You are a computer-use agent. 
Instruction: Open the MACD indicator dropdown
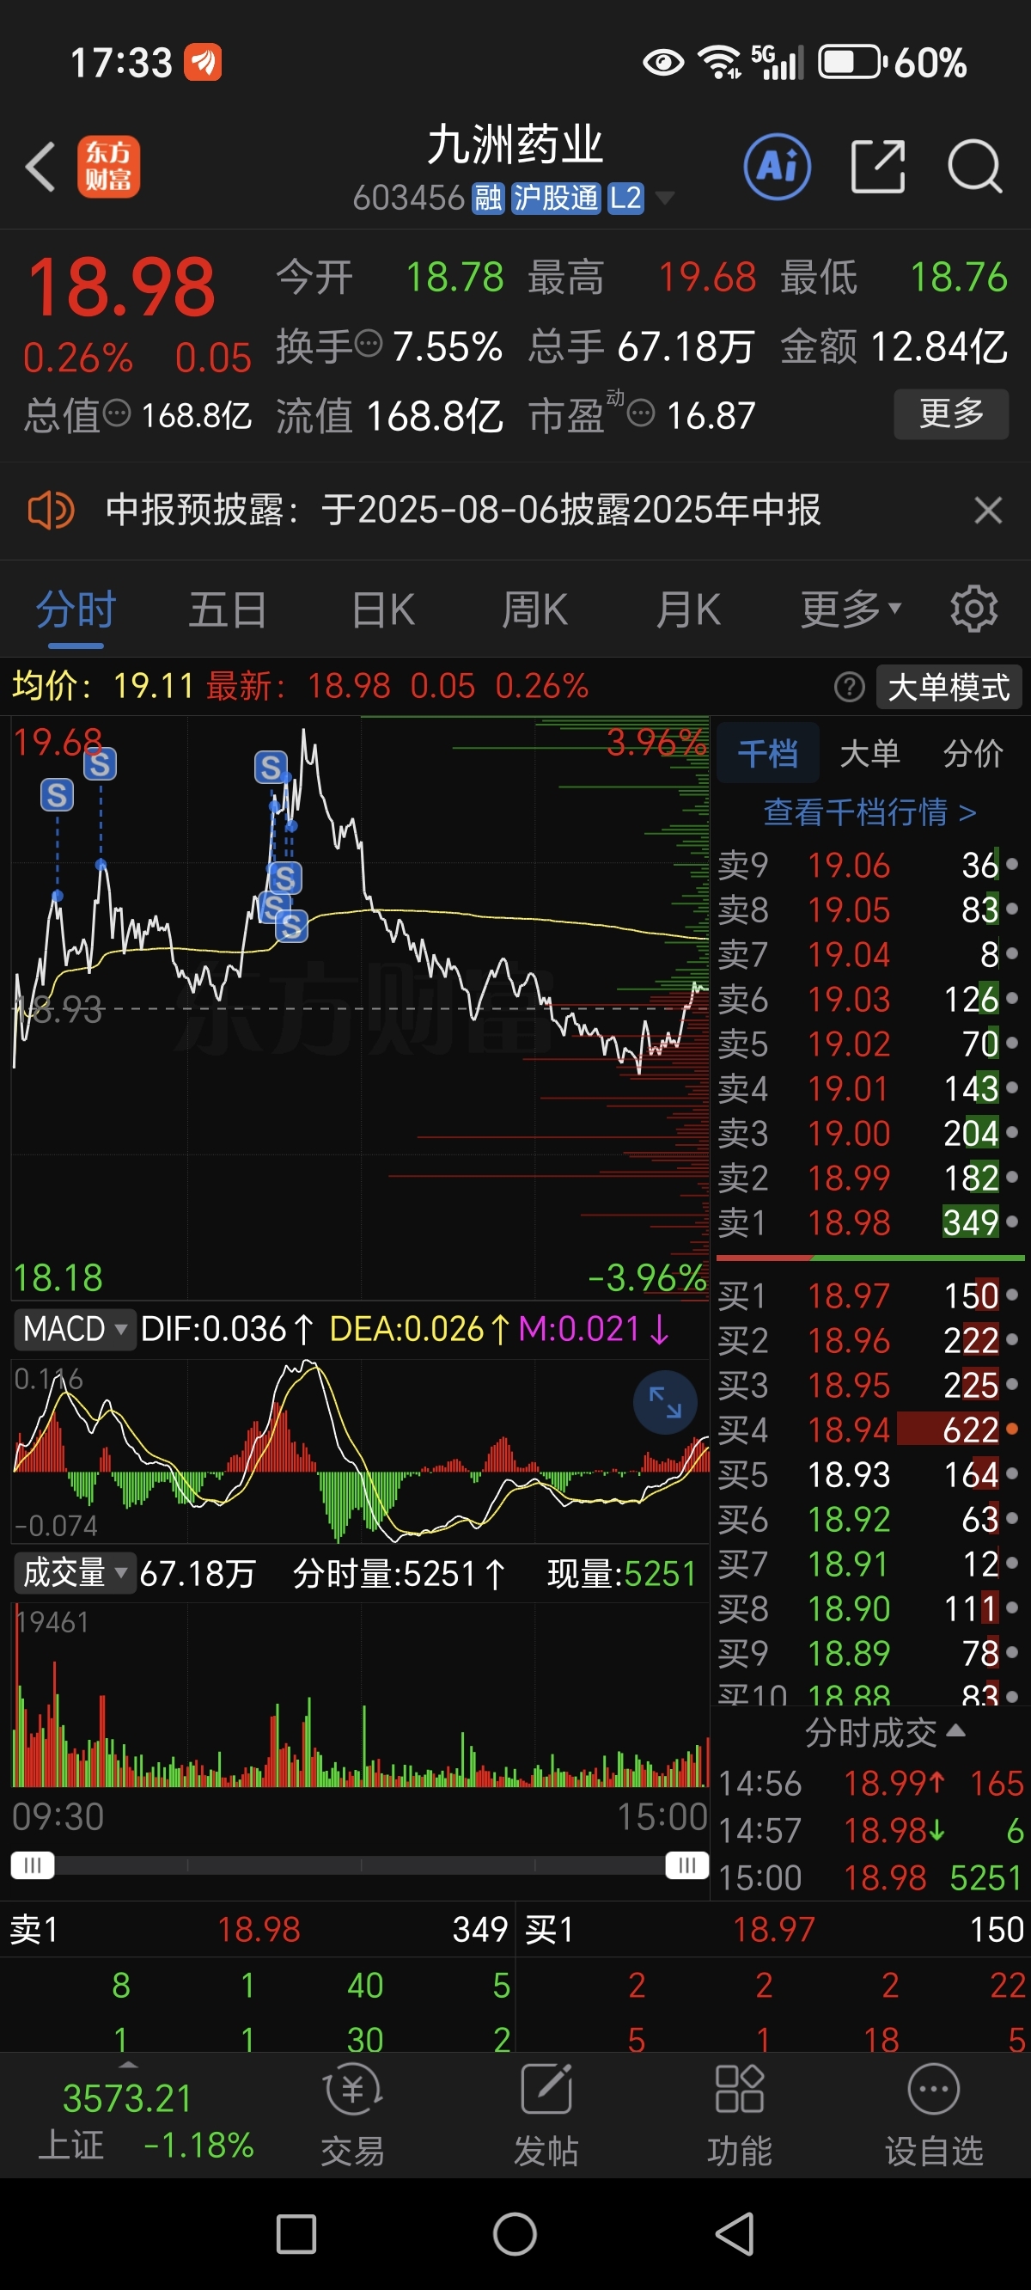click(x=75, y=1329)
